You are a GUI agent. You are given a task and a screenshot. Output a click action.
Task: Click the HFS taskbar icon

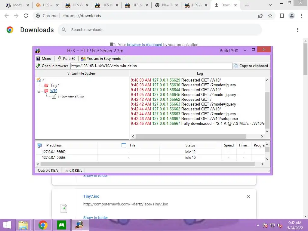80,225
